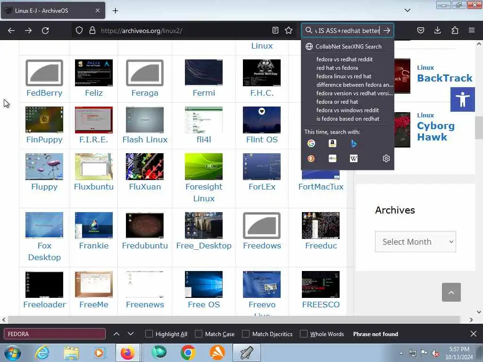Open a new browser tab
This screenshot has height=362, width=483.
[115, 11]
